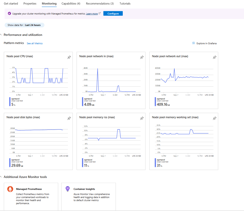This screenshot has height=211, width=244.
Task: Collapse the Performance and utilization section
Action: [1, 35]
